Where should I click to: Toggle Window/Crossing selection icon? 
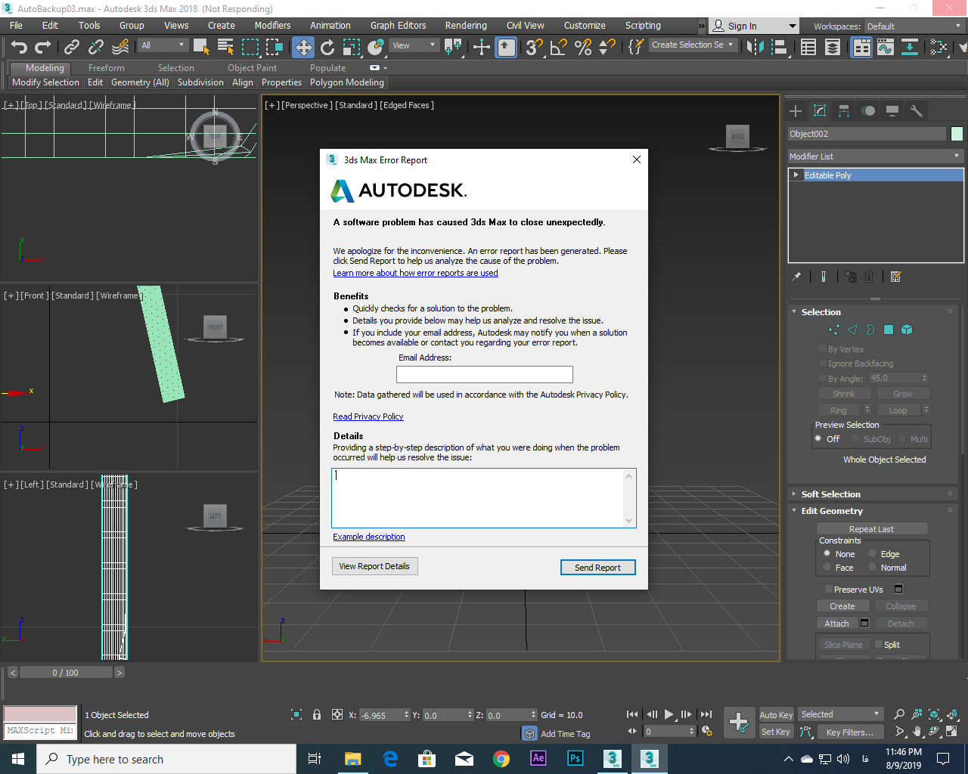275,47
